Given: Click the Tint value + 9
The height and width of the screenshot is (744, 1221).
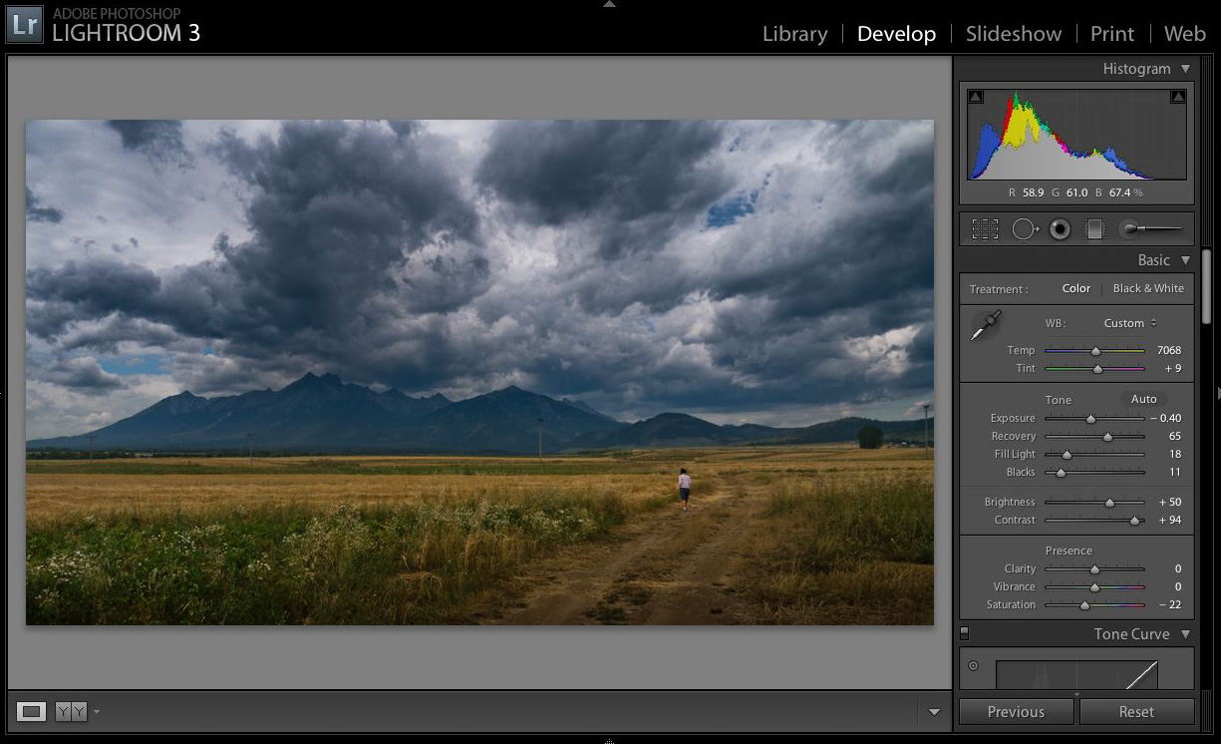Looking at the screenshot, I should (1172, 369).
